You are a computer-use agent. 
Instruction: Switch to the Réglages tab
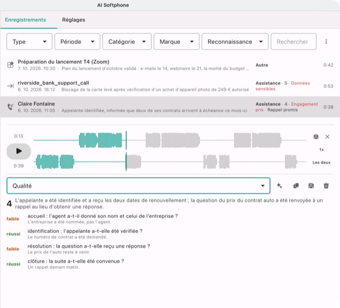pos(73,20)
